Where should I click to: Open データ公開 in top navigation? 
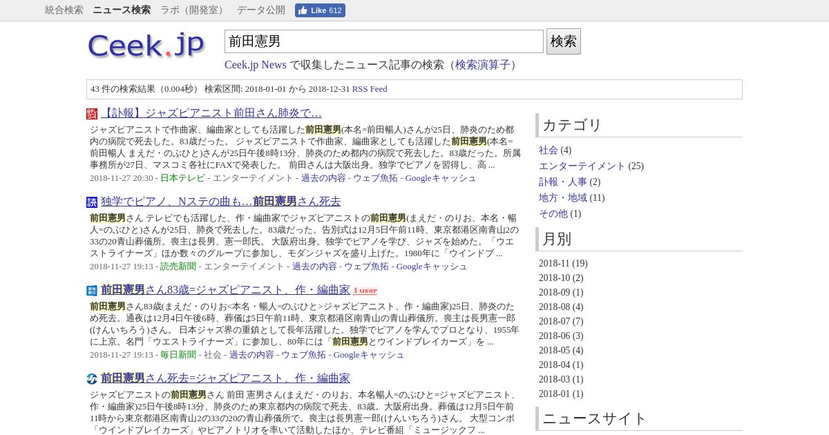click(261, 10)
